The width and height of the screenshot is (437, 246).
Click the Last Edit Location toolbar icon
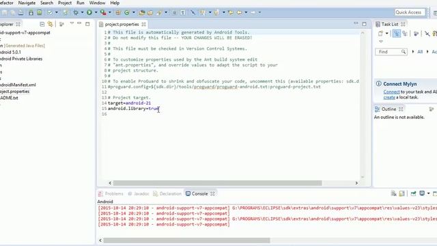(231, 12)
